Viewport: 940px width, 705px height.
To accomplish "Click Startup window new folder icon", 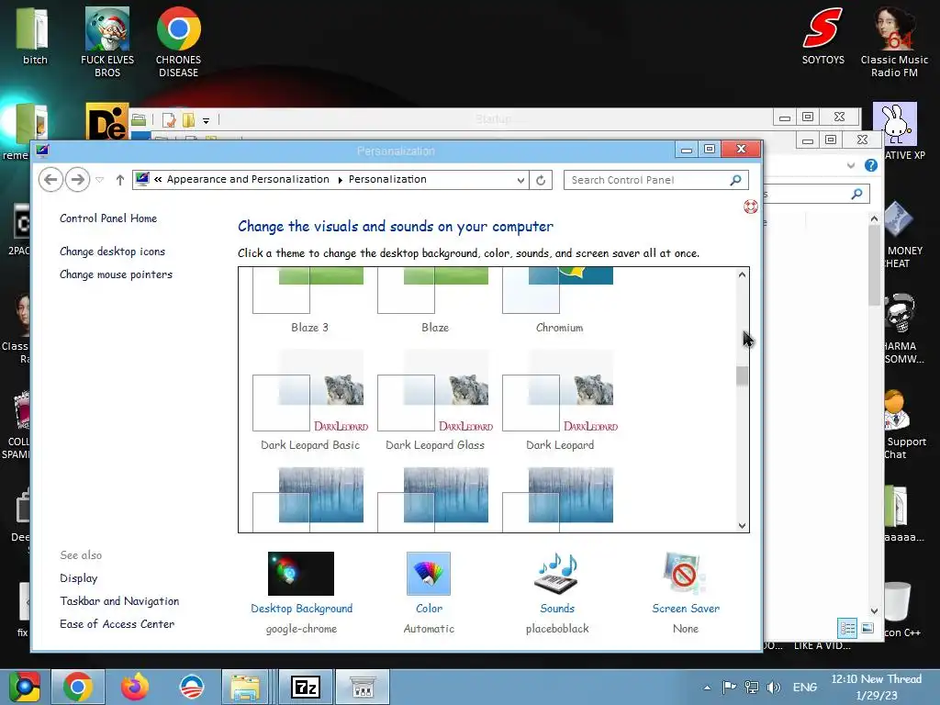I will [188, 120].
